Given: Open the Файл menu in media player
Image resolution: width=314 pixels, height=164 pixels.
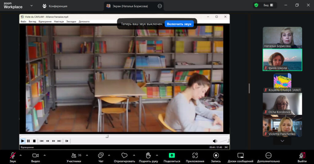Looking at the screenshot, I should (x=23, y=22).
